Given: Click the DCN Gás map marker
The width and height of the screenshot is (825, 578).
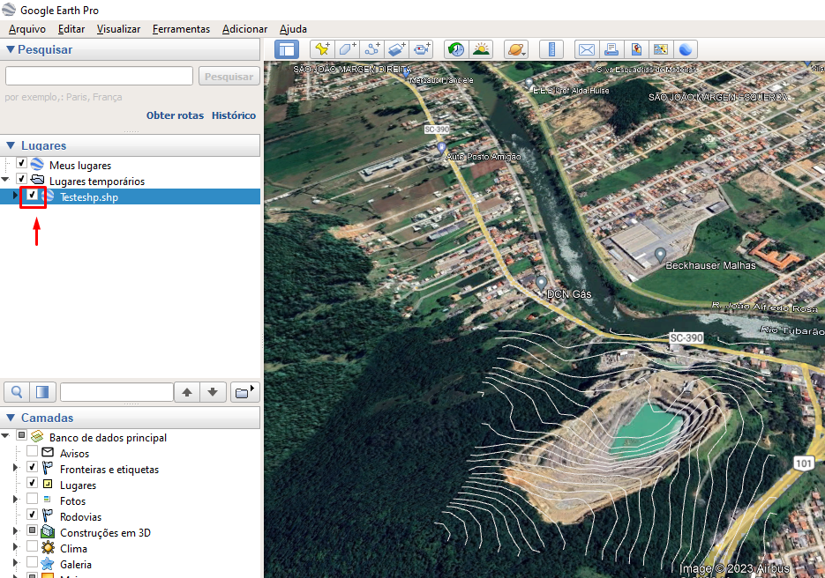Looking at the screenshot, I should coord(541,282).
